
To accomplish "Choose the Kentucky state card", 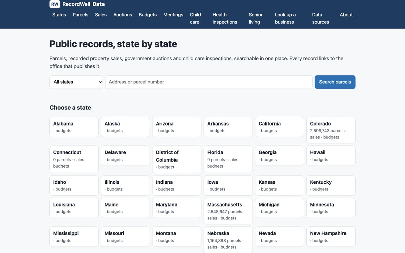I will point(331,185).
